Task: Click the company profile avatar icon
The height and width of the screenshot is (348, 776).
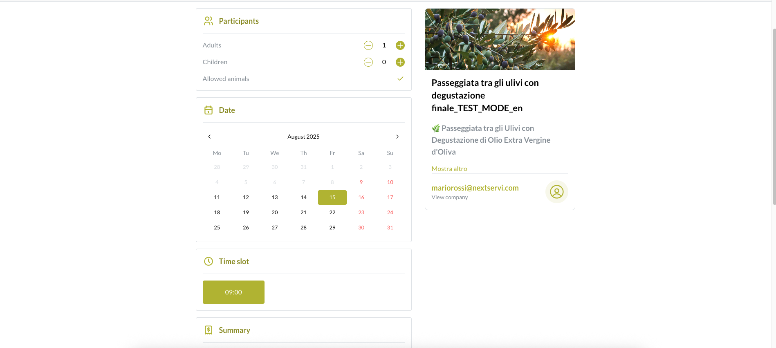Action: pyautogui.click(x=556, y=192)
